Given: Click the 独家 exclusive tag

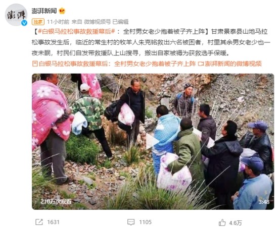Looking at the screenshot, I should point(38,22).
